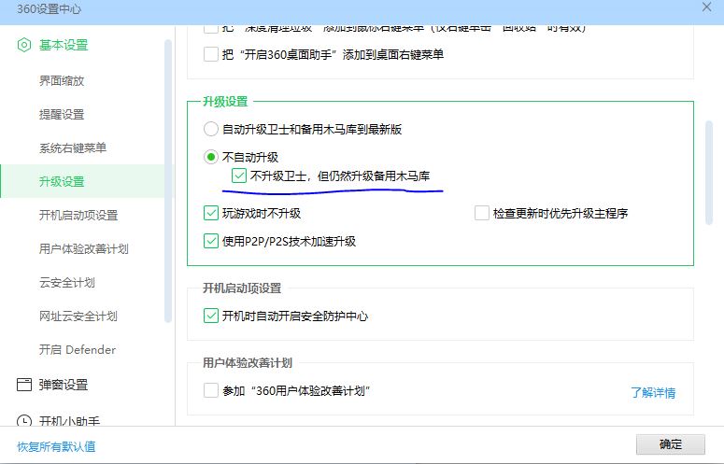Toggle the 玩游戏时不升级 checkbox

point(210,213)
